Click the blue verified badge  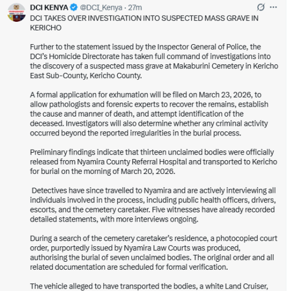[x=73, y=7]
